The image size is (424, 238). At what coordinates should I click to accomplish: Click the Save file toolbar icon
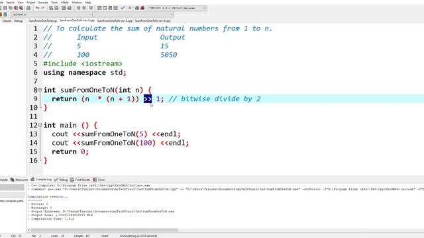(5, 8)
